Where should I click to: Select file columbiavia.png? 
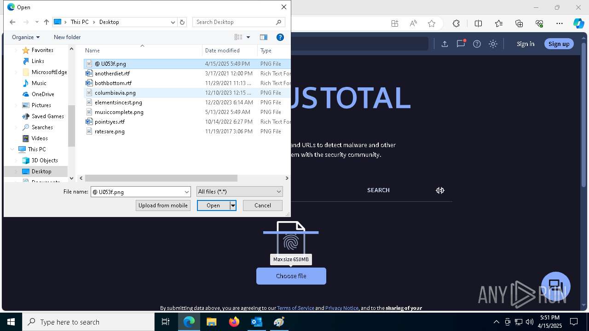click(115, 93)
